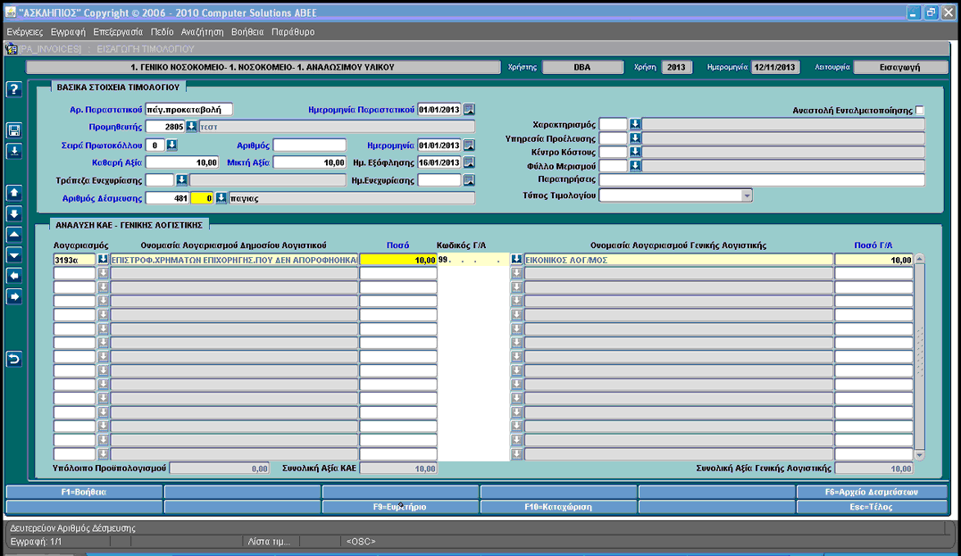Click the header date 12/11/2013
This screenshot has height=556, width=961.
775,67
